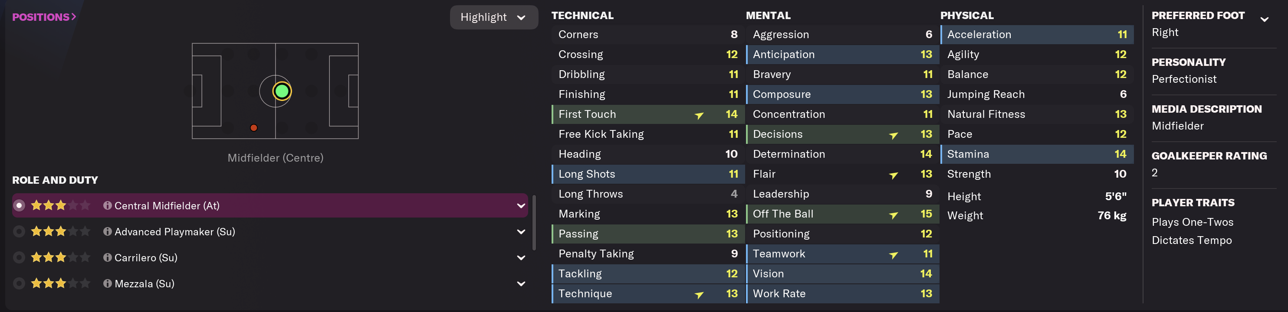Viewport: 1288px width, 312px height.
Task: Click info icon next to Carrilero (Su)
Action: pyautogui.click(x=107, y=257)
